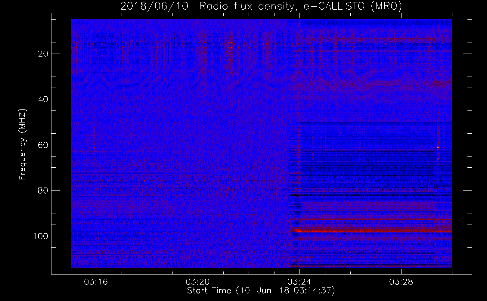Click the 03:20 time tick label

197,282
